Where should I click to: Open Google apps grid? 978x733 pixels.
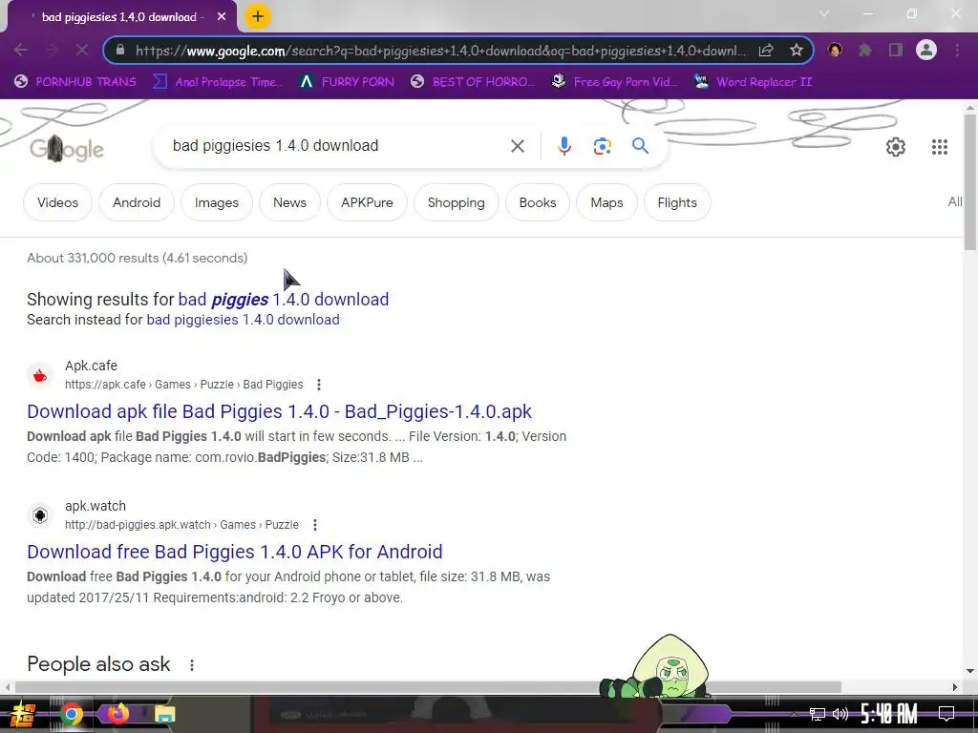(940, 147)
